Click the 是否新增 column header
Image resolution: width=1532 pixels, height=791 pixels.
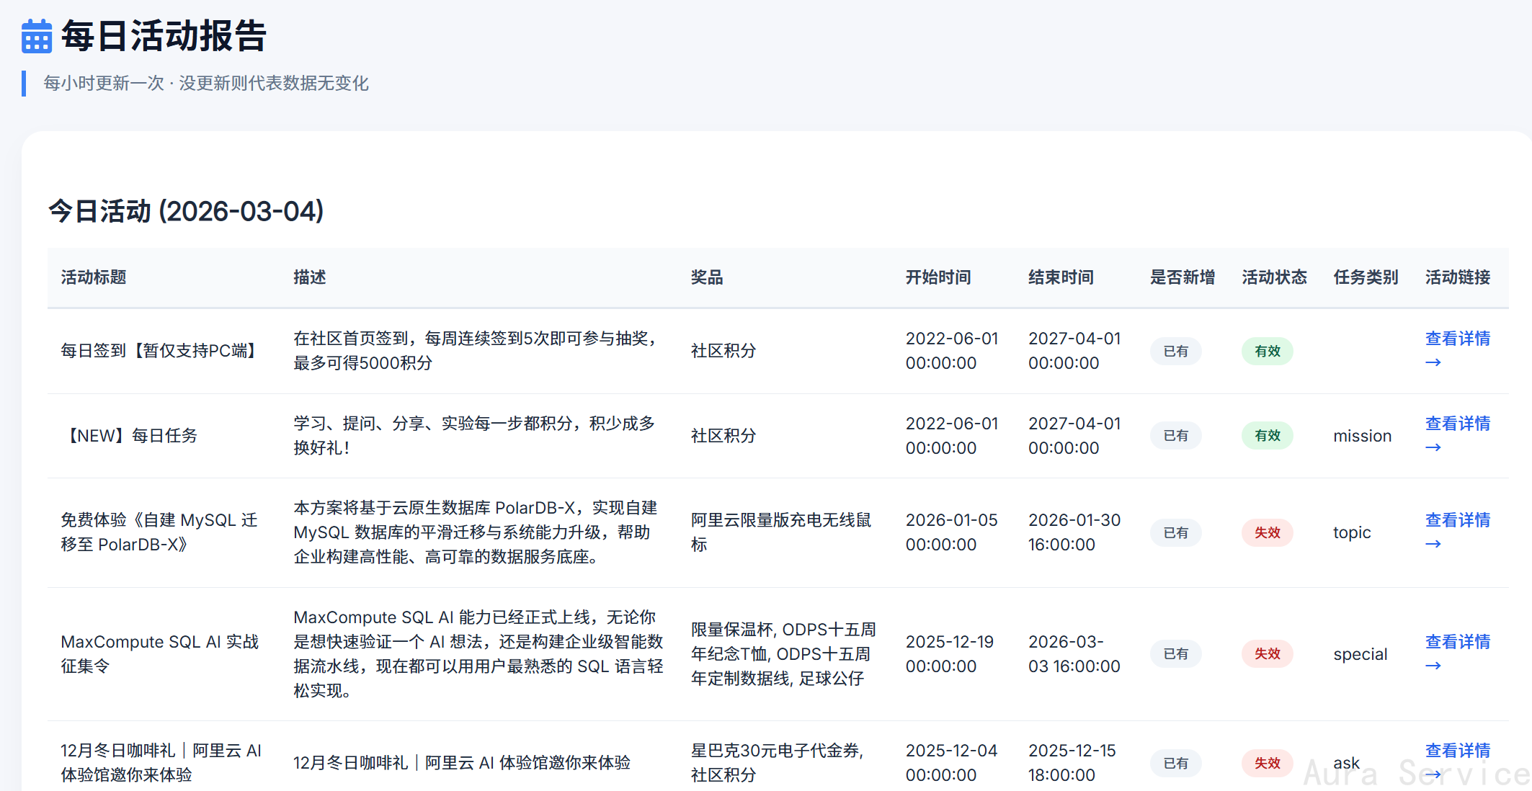[1183, 277]
